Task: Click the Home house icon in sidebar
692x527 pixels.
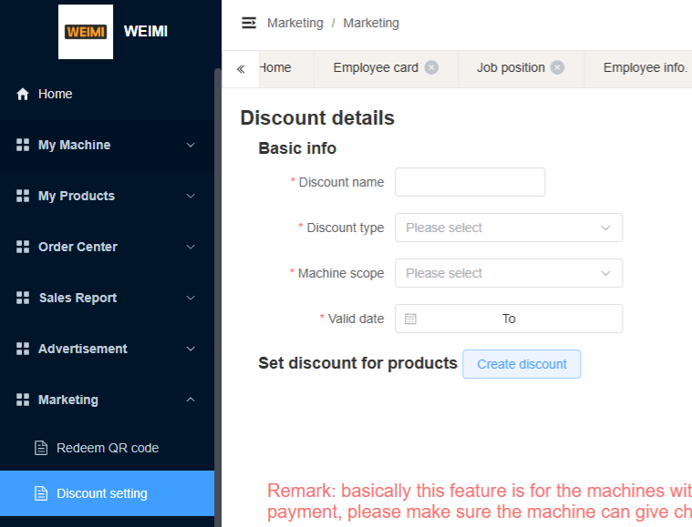Action: pyautogui.click(x=23, y=94)
